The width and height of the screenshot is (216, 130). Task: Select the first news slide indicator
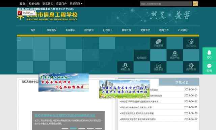click(65, 128)
